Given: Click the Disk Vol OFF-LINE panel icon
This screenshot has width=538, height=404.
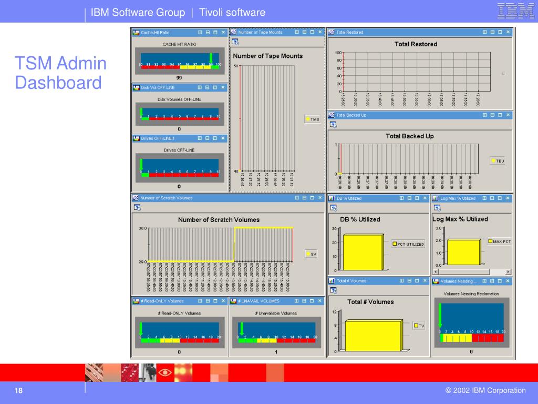Looking at the screenshot, I should (136, 88).
